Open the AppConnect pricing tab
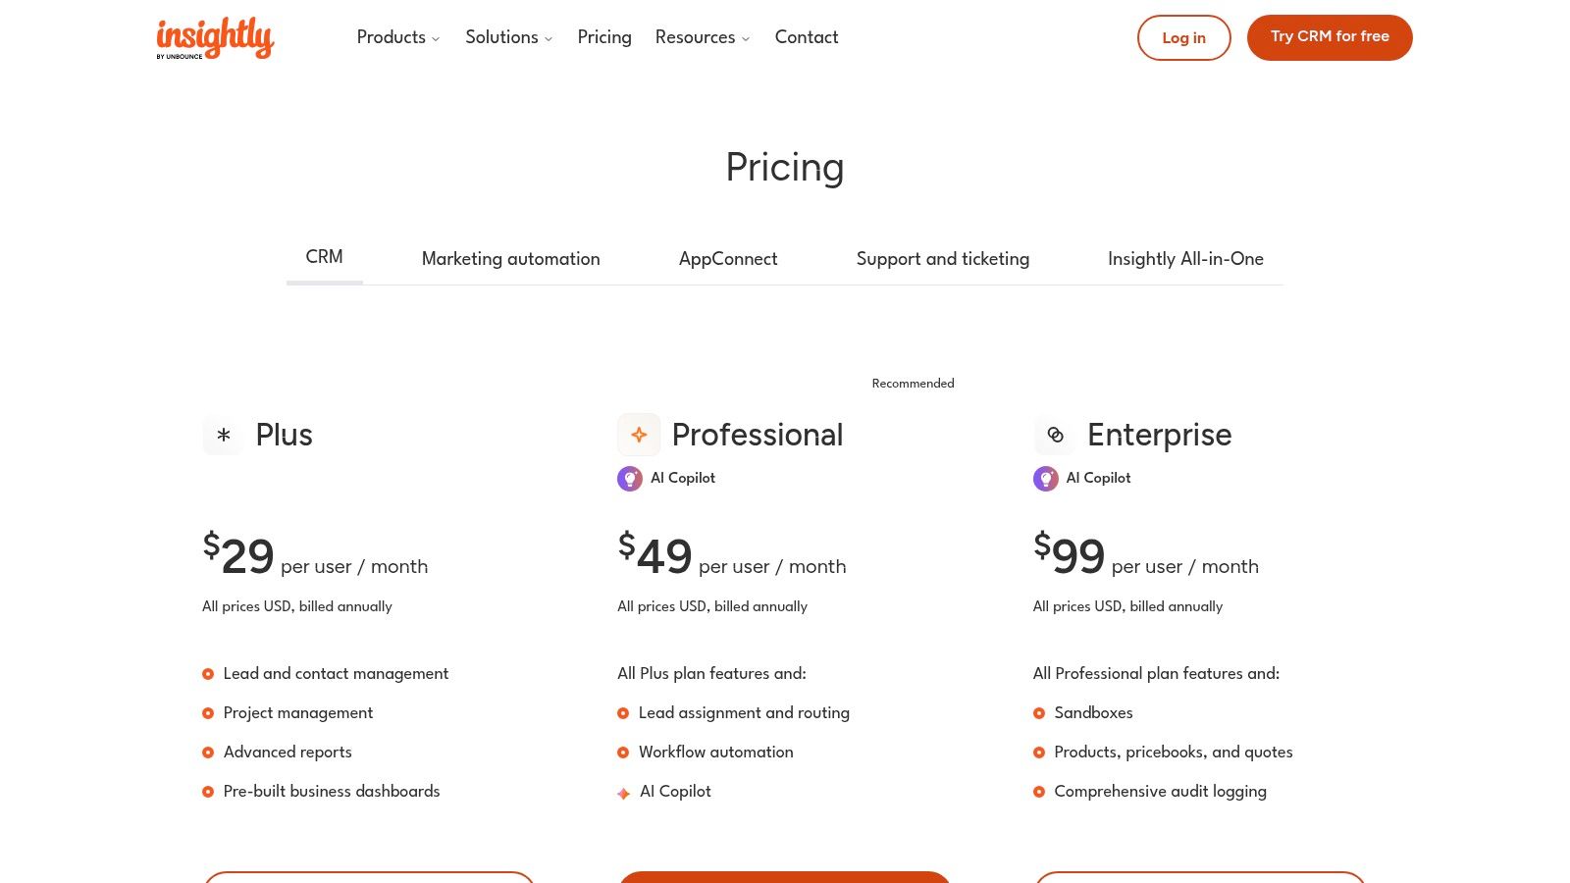Screen dimensions: 1570x883 728,259
